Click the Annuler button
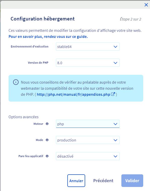Screen dimensions: 150x191 click(x=76, y=181)
